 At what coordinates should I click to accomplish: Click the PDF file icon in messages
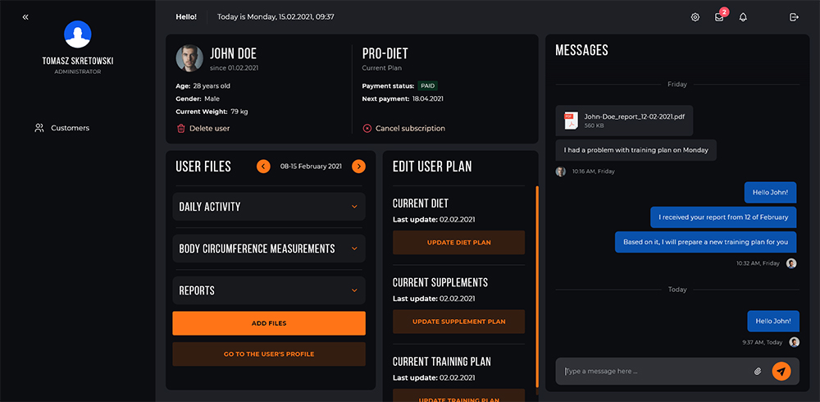click(571, 121)
